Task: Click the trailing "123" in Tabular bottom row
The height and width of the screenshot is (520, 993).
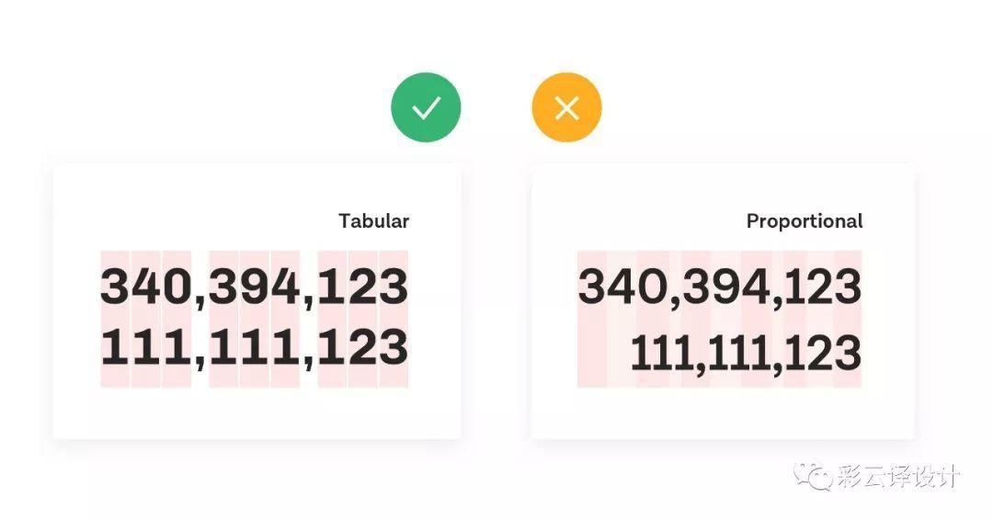Action: [x=362, y=349]
